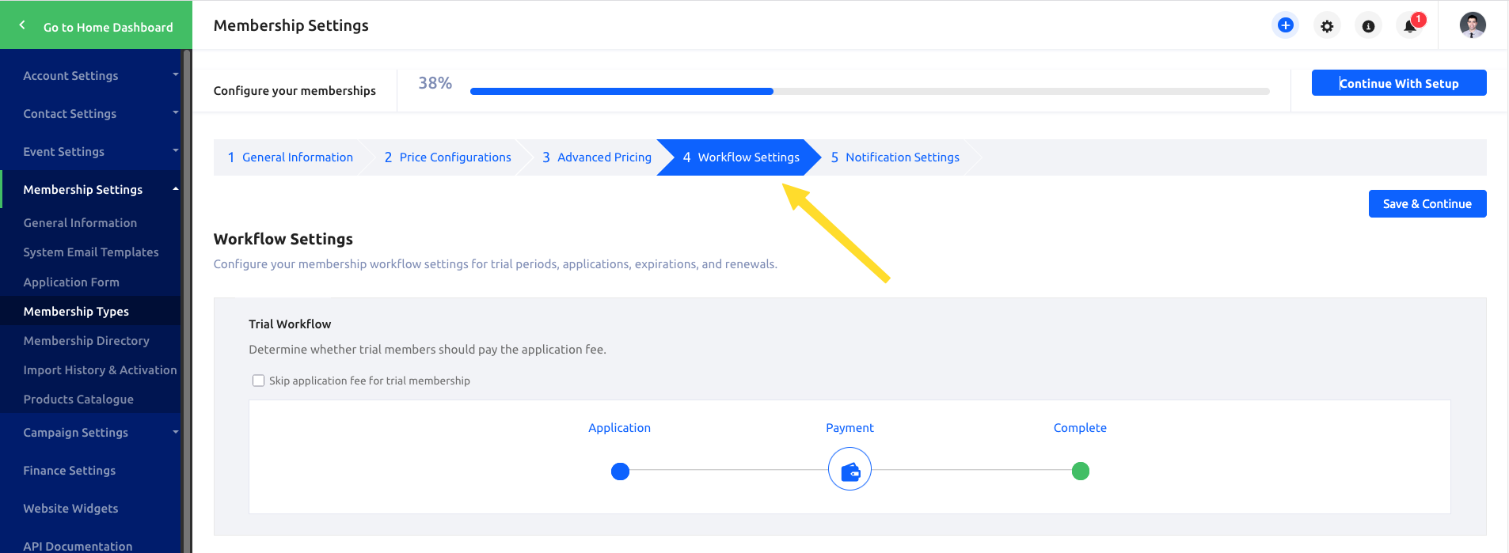Open the settings gear icon

tap(1327, 26)
